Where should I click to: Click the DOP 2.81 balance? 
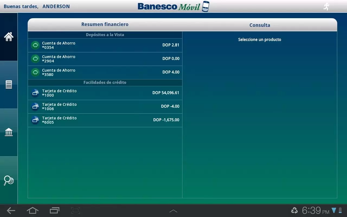[x=171, y=45]
